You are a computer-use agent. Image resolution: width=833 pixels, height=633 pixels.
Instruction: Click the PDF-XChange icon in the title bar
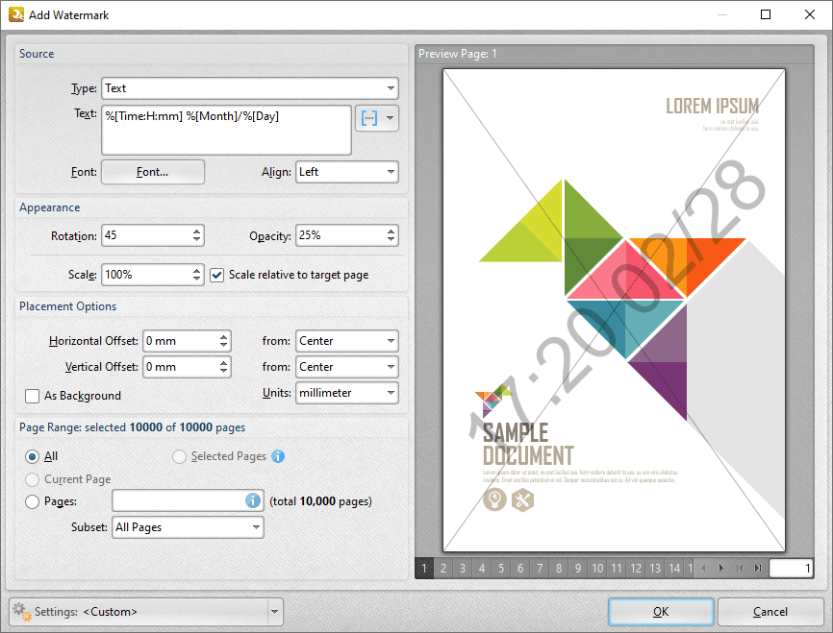tap(16, 14)
